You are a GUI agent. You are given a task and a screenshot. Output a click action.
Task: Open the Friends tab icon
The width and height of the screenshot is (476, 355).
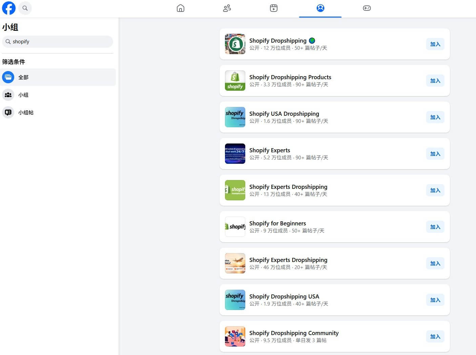227,8
